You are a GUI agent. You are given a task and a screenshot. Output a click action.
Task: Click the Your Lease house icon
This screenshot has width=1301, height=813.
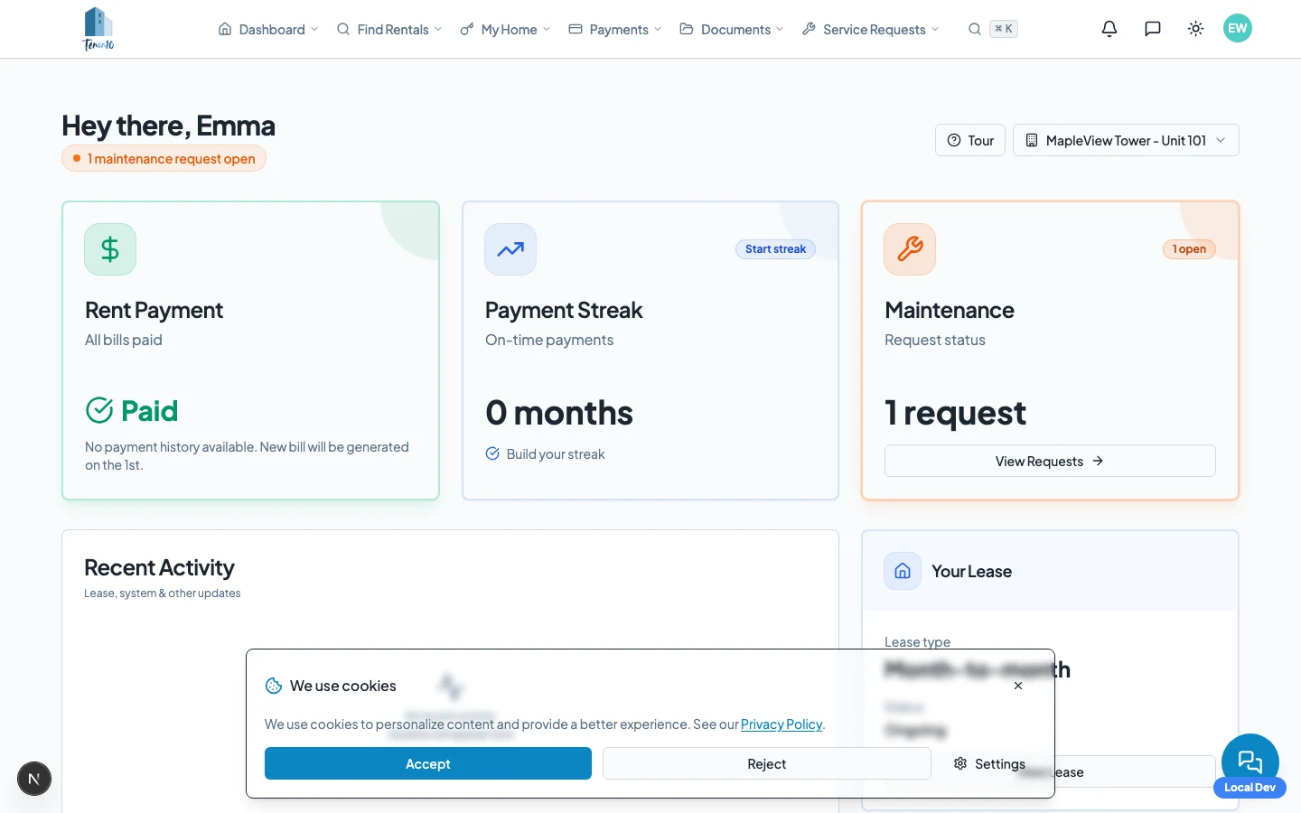coord(903,571)
